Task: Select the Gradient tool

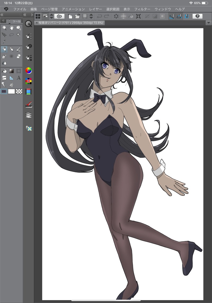Action: (12, 71)
